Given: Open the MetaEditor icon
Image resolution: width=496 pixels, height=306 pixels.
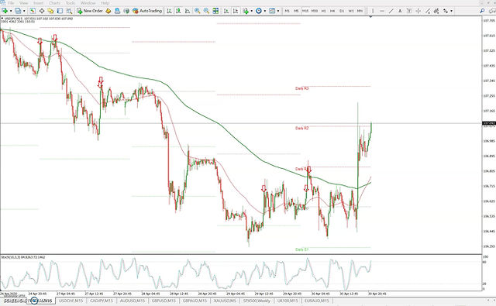Looking at the screenshot, I should point(108,11).
